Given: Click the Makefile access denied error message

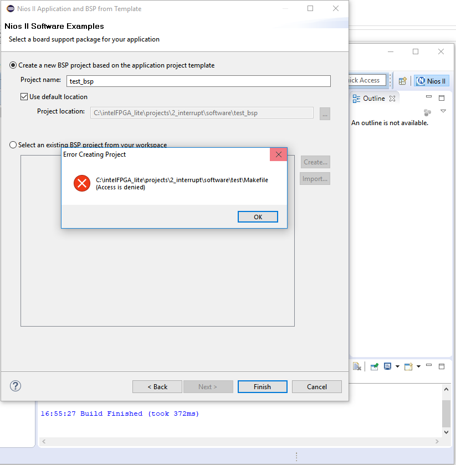Looking at the screenshot, I should pos(182,184).
